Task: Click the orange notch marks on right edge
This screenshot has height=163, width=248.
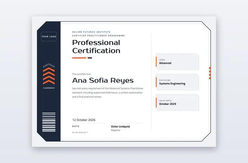Action: [x=210, y=73]
